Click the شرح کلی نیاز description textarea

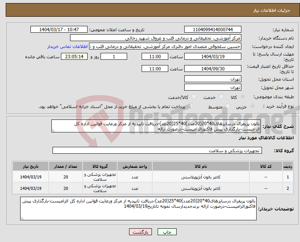pyautogui.click(x=156, y=126)
